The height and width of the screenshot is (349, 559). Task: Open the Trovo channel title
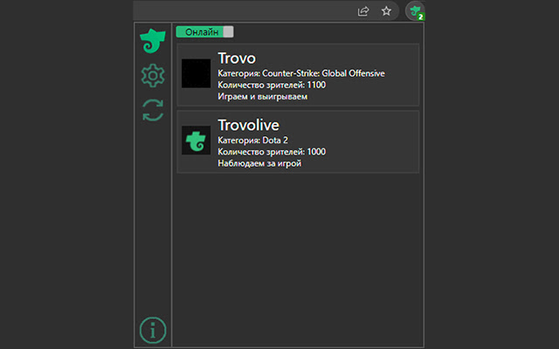(237, 58)
